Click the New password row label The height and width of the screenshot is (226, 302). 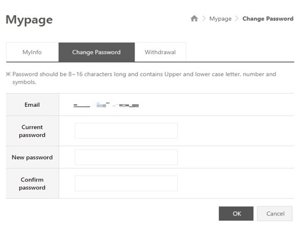32,157
